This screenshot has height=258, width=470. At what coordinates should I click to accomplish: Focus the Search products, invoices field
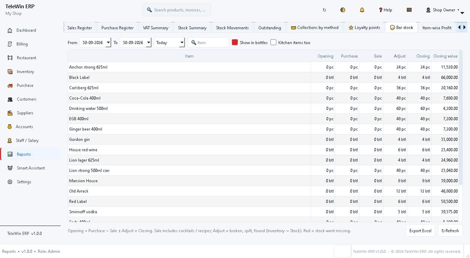[176, 10]
